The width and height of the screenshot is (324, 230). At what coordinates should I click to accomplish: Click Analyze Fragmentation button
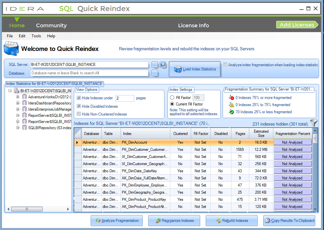coord(117,221)
